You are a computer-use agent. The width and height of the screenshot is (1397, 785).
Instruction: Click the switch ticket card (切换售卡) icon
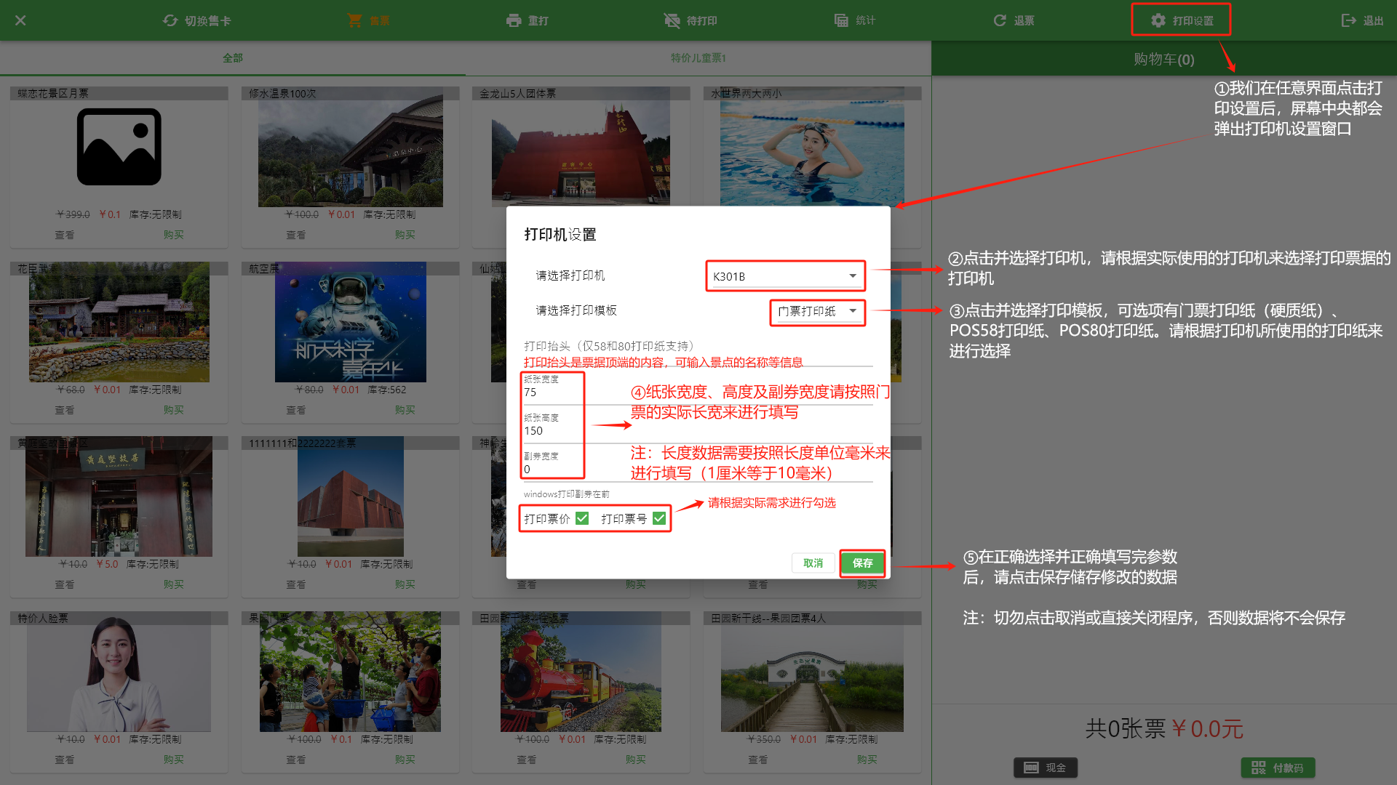[170, 20]
